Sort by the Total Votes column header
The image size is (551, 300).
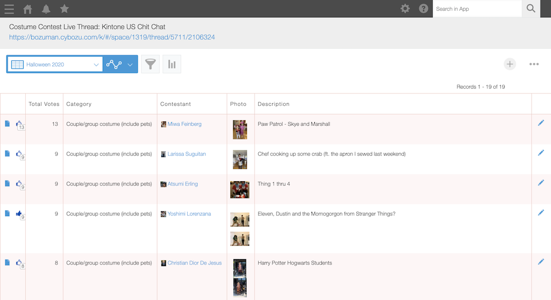pyautogui.click(x=44, y=104)
